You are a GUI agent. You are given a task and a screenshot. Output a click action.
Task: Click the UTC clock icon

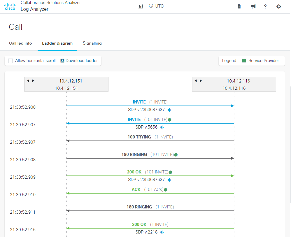(151, 6)
